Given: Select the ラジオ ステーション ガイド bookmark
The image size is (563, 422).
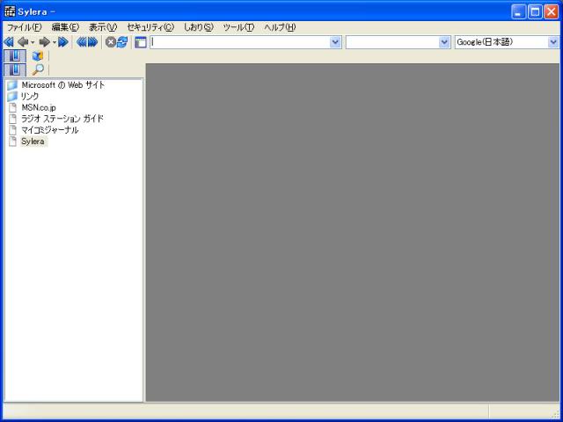Looking at the screenshot, I should 62,119.
